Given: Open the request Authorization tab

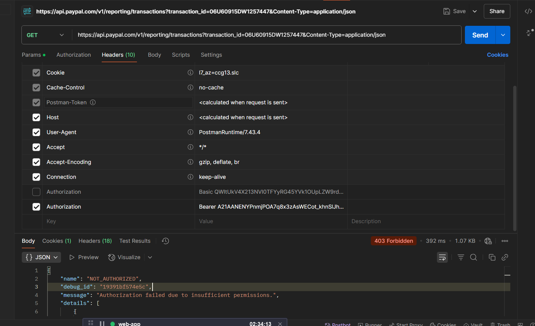Looking at the screenshot, I should pos(74,55).
